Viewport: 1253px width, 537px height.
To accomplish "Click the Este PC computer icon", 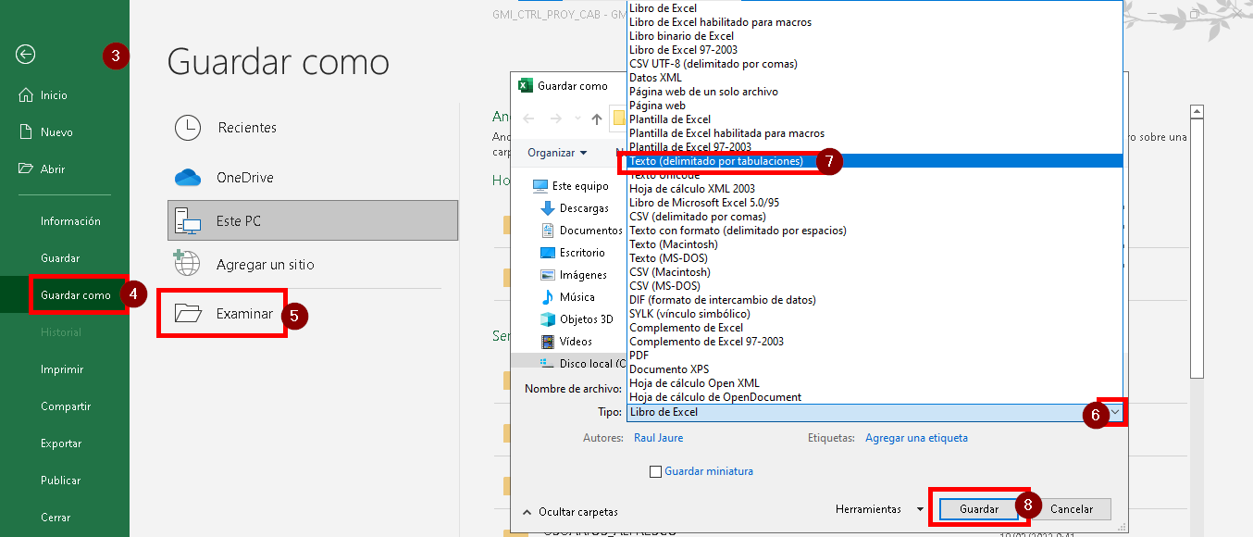I will pyautogui.click(x=188, y=221).
